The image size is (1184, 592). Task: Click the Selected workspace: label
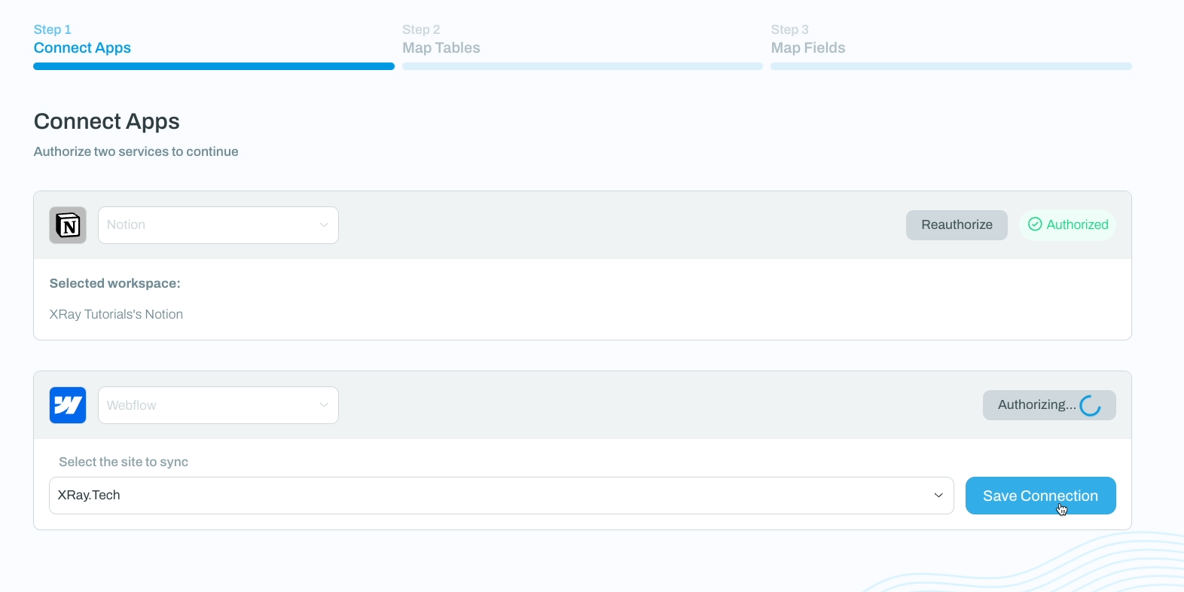pos(115,283)
